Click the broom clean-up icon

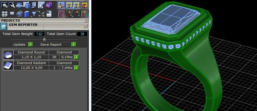coord(61,5)
